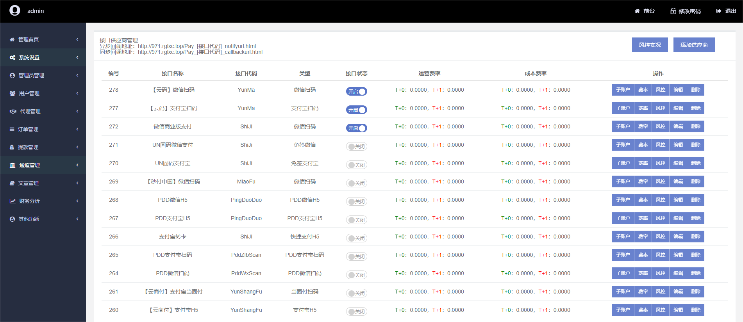Expand the 提款管理 menu chevron
The image size is (743, 322).
(77, 147)
